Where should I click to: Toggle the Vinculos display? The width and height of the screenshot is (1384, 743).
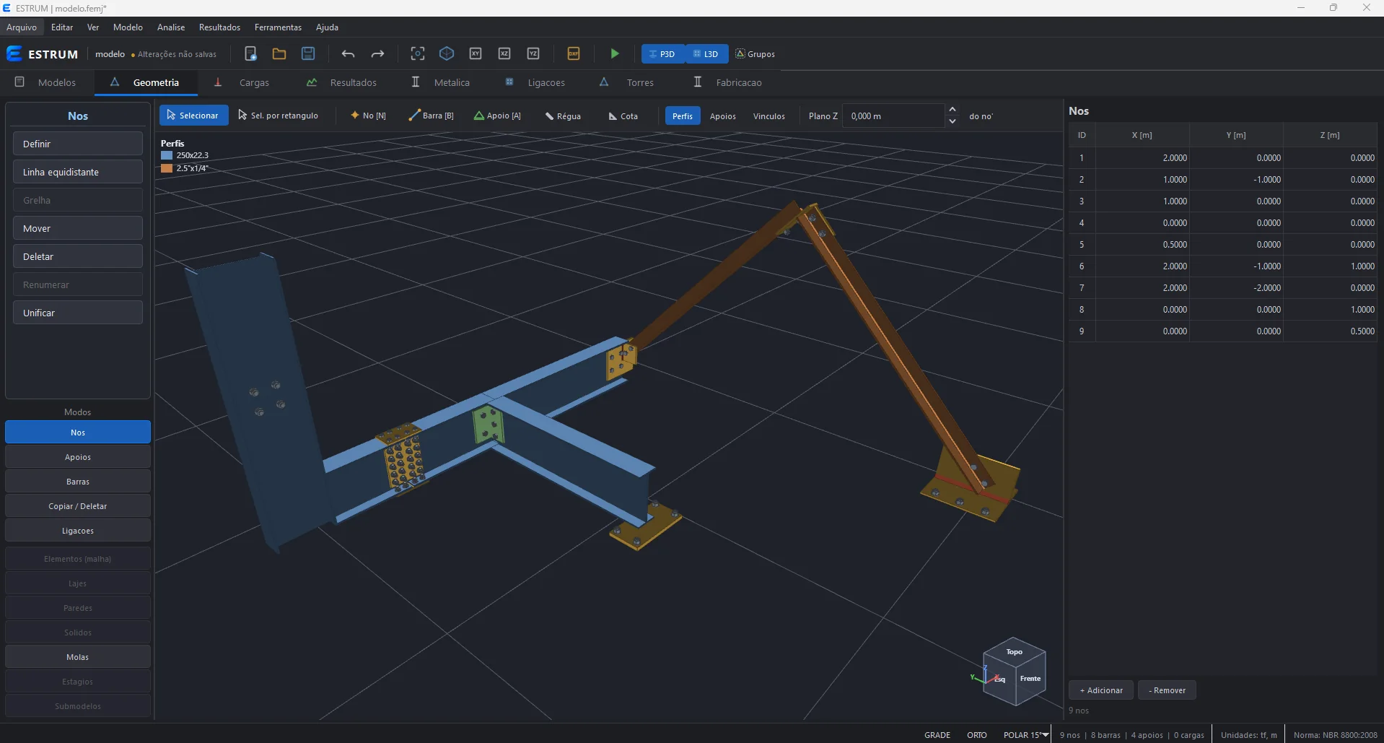769,116
